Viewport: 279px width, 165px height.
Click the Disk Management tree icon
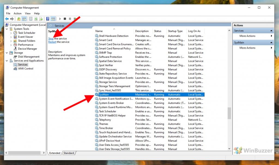(15, 57)
